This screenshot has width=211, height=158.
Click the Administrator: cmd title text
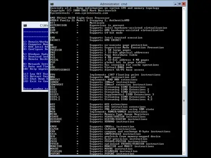tap(113, 4)
